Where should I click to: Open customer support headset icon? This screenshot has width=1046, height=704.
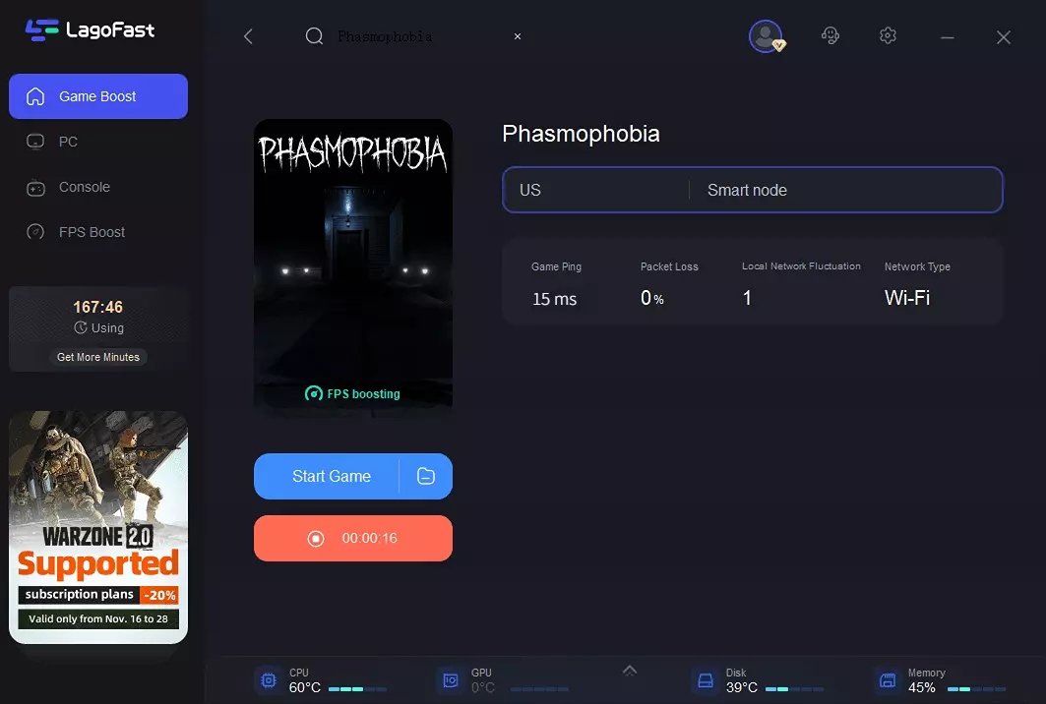(x=831, y=35)
